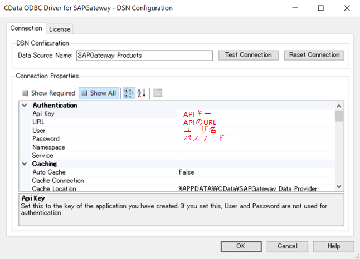Select the Categorized view icon
The height and width of the screenshot is (259, 360).
[x=129, y=93]
